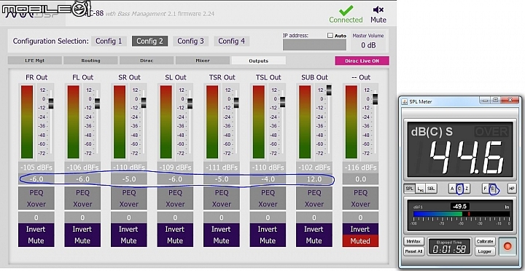Open PEQ for FR Out

point(36,193)
